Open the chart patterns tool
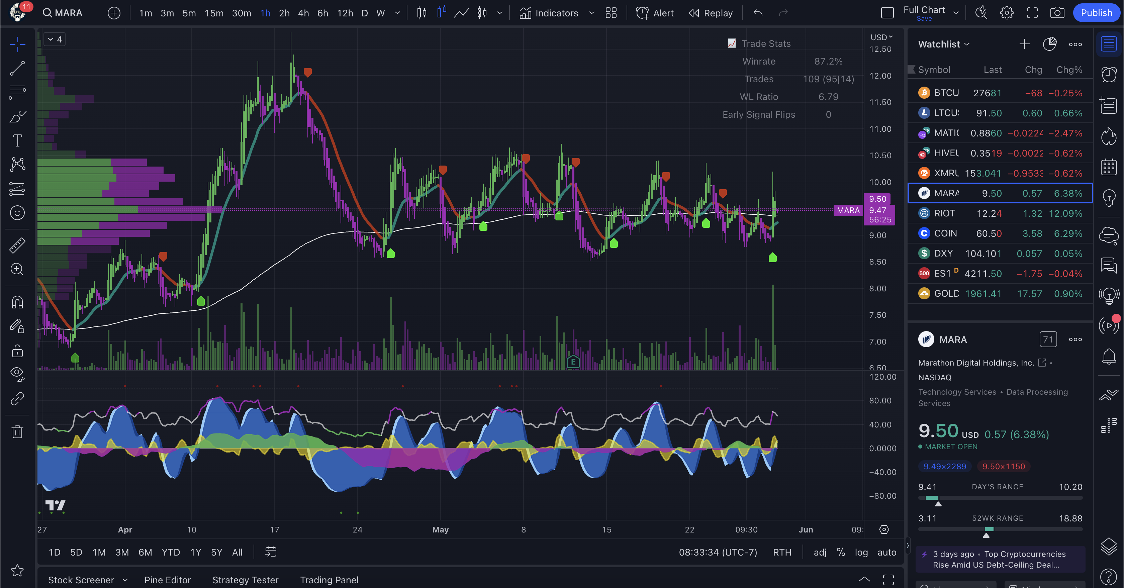This screenshot has height=588, width=1124. coord(17,165)
